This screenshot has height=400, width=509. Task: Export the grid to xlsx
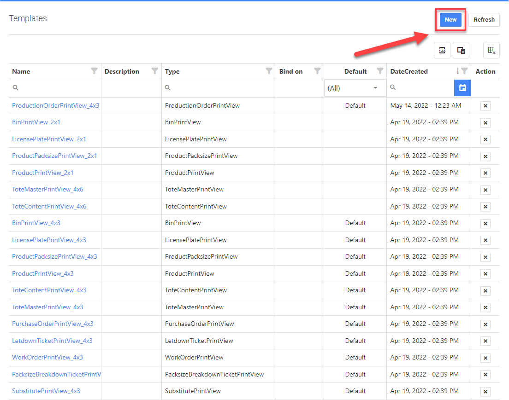click(x=442, y=50)
